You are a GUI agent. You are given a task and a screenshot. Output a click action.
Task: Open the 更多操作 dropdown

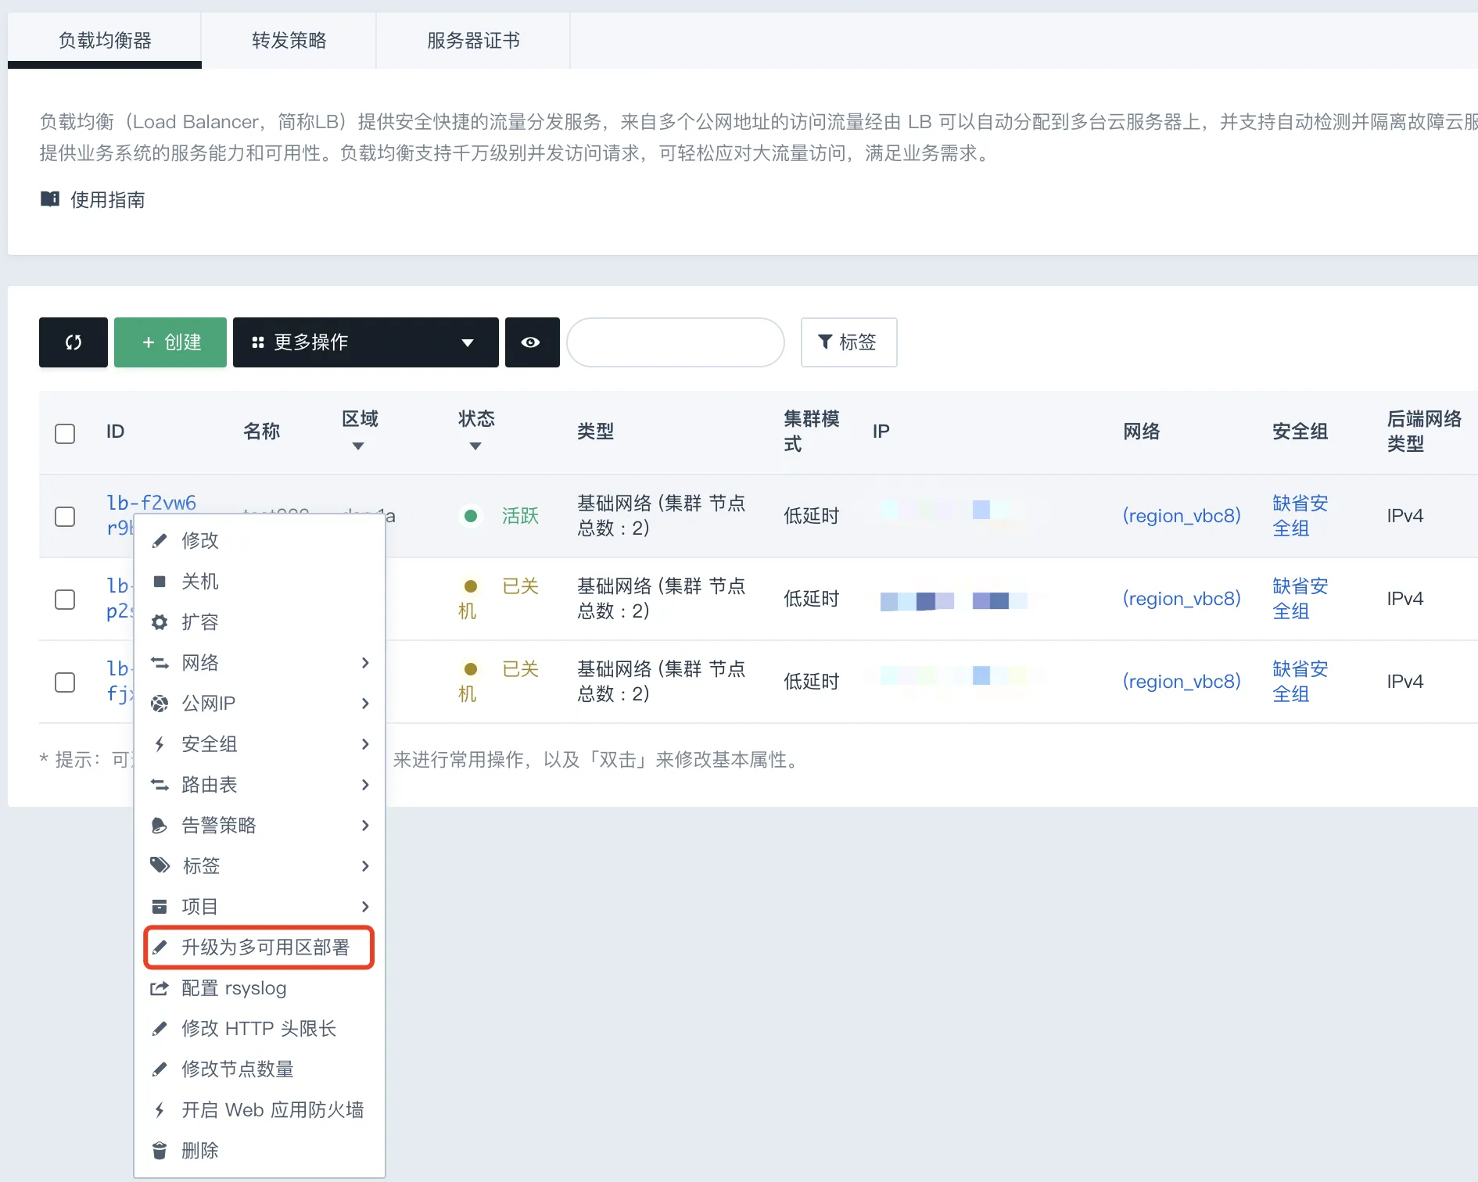tap(365, 342)
